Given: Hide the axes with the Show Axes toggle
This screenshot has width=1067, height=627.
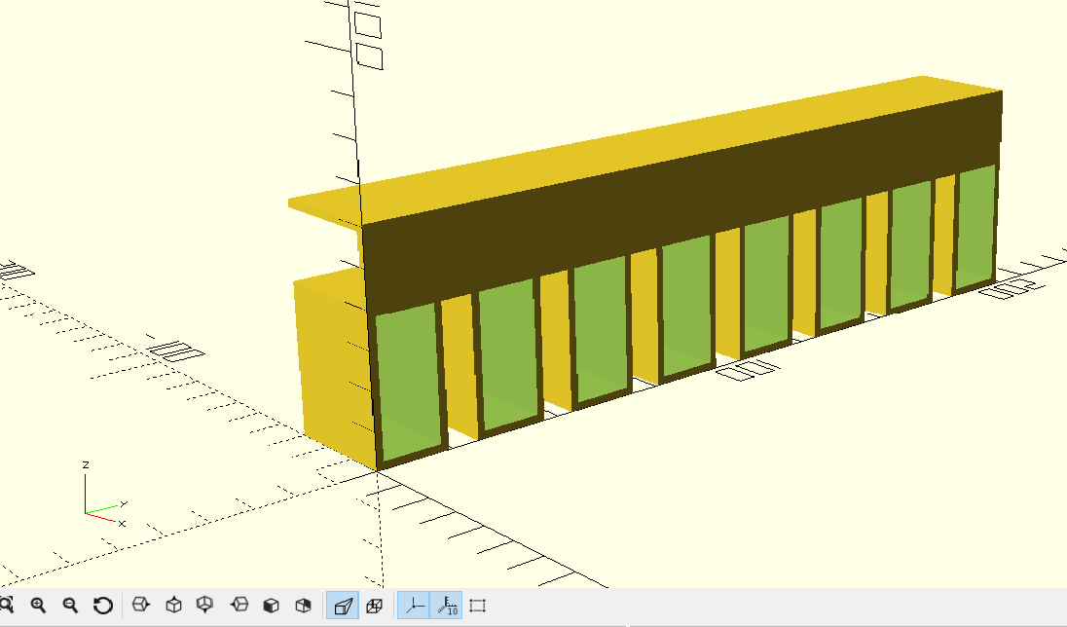Looking at the screenshot, I should tap(415, 606).
